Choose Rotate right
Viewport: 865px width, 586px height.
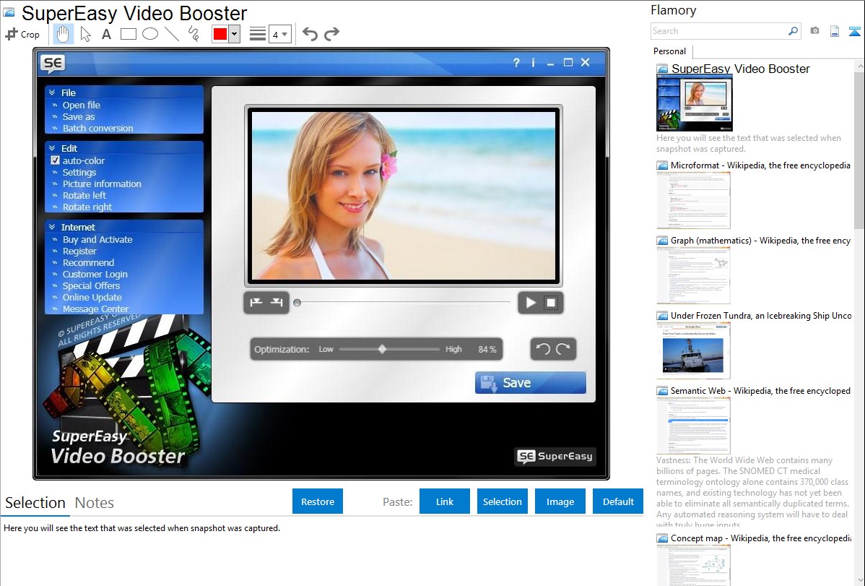(87, 207)
